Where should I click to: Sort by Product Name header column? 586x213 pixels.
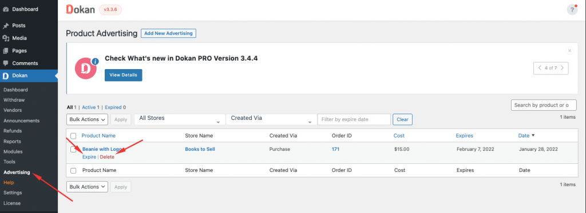pos(98,136)
